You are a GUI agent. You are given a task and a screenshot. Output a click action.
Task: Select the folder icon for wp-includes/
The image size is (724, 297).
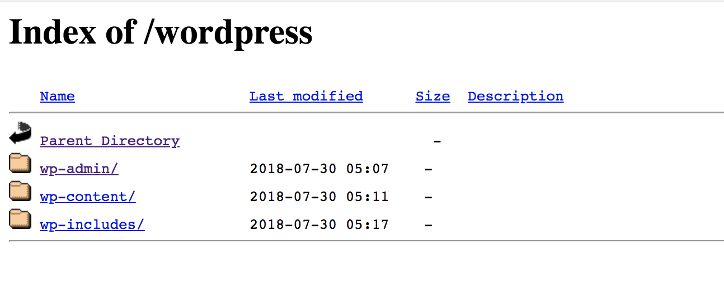tap(20, 219)
